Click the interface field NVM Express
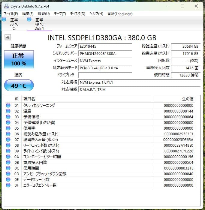Image resolution: width=205 pixels, height=210 pixels. pos(105,61)
